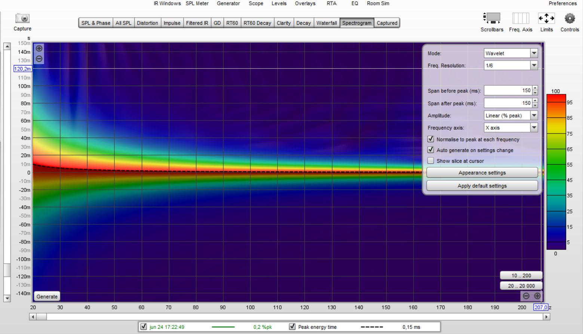The width and height of the screenshot is (583, 334).
Task: Click the Freq. Axis icon
Action: 520,18
